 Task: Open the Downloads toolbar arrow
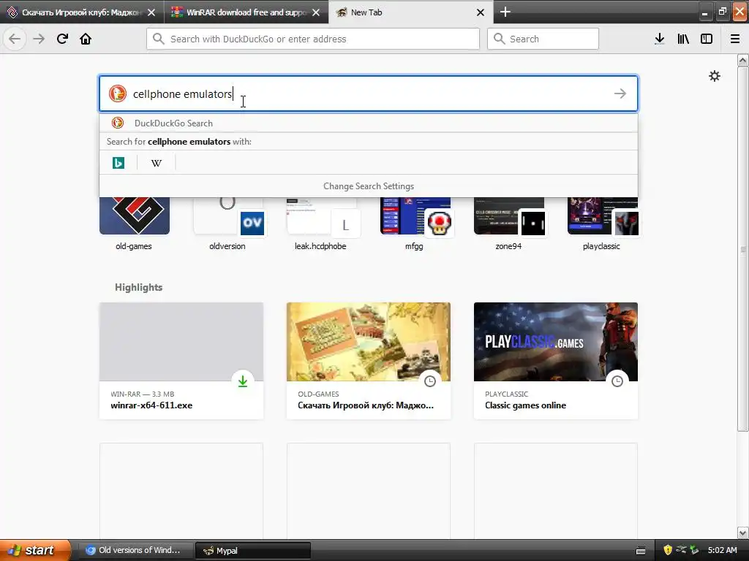click(x=660, y=39)
